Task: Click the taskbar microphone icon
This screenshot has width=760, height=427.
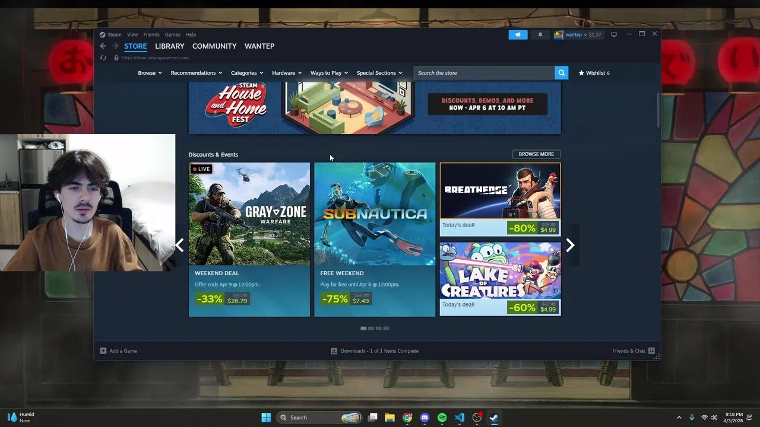Action: 692,418
